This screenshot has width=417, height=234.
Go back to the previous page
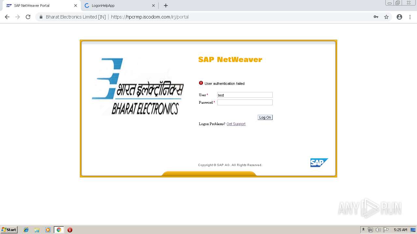coord(7,17)
